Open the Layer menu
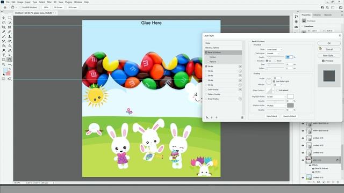Viewport: 344px width, 193px height. pos(28,2)
